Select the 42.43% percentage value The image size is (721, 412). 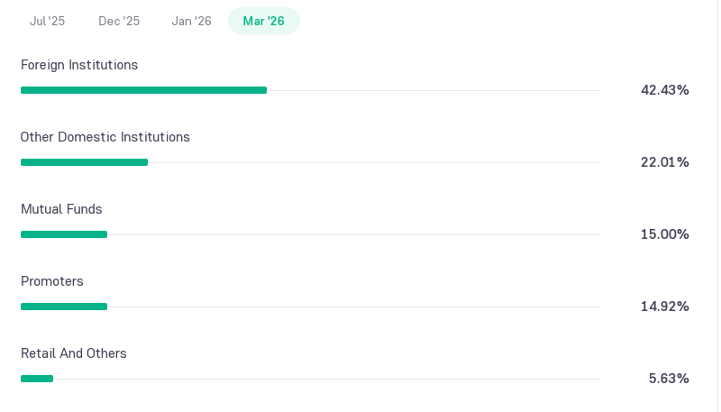[665, 90]
